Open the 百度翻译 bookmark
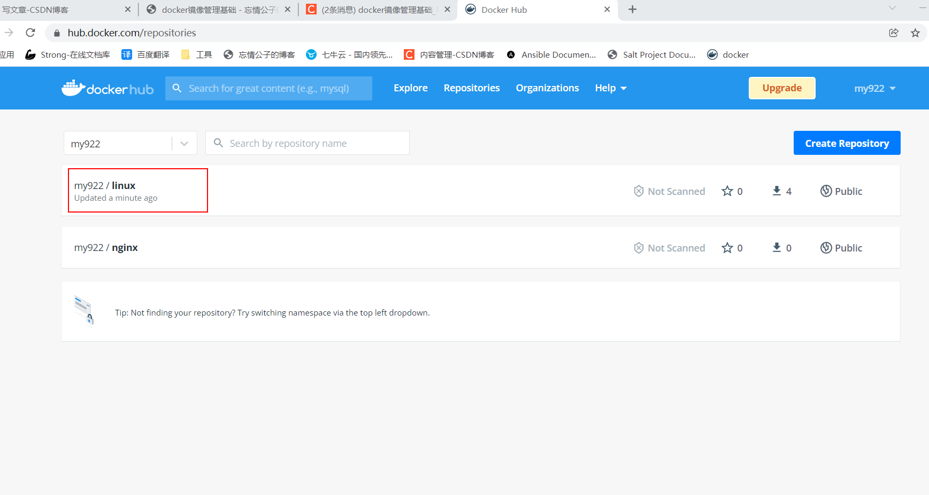The width and height of the screenshot is (929, 495). coord(145,54)
